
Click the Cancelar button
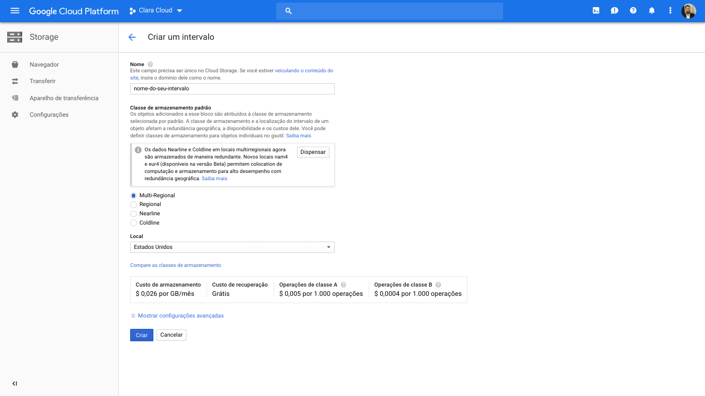(x=171, y=335)
